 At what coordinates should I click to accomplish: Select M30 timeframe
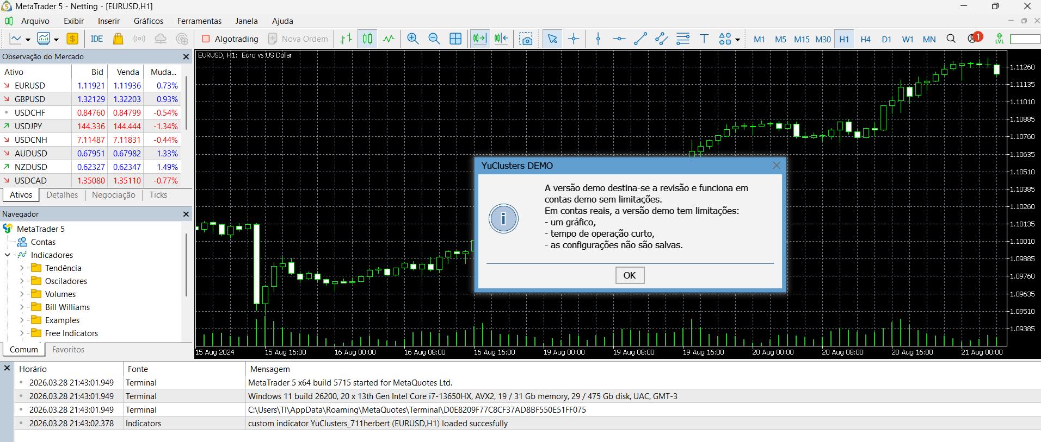(x=823, y=39)
